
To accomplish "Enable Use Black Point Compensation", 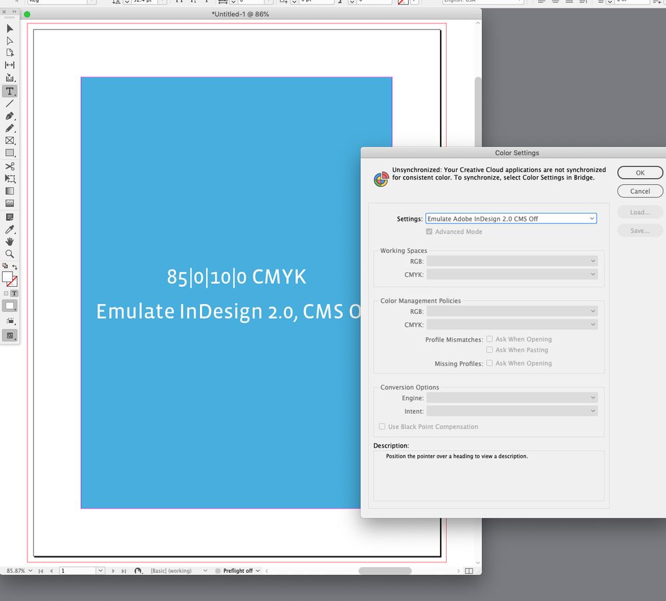I will pyautogui.click(x=382, y=426).
